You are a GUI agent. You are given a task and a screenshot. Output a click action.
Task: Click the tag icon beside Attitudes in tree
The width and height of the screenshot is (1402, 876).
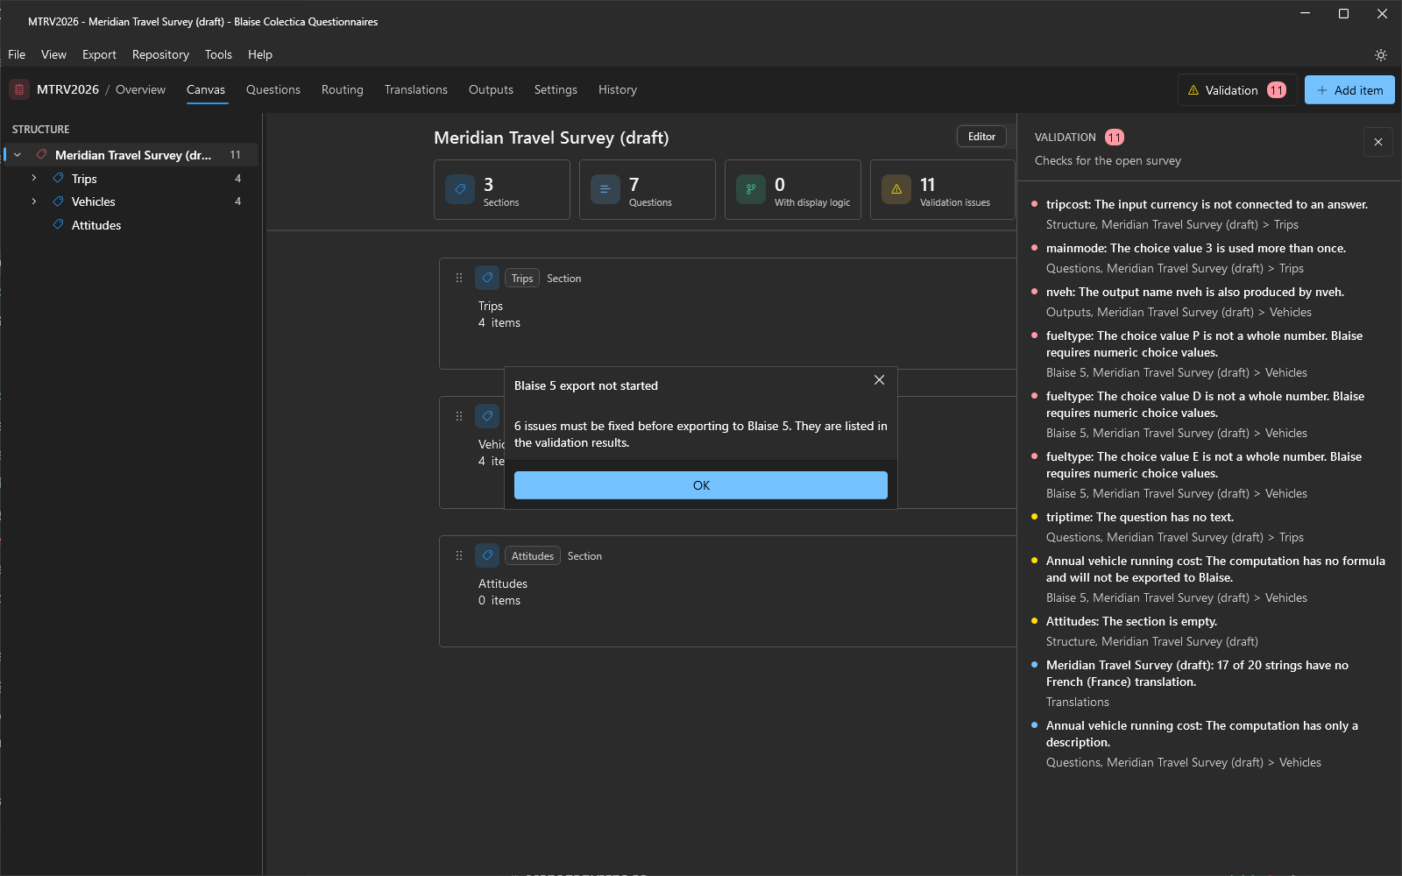tap(59, 225)
